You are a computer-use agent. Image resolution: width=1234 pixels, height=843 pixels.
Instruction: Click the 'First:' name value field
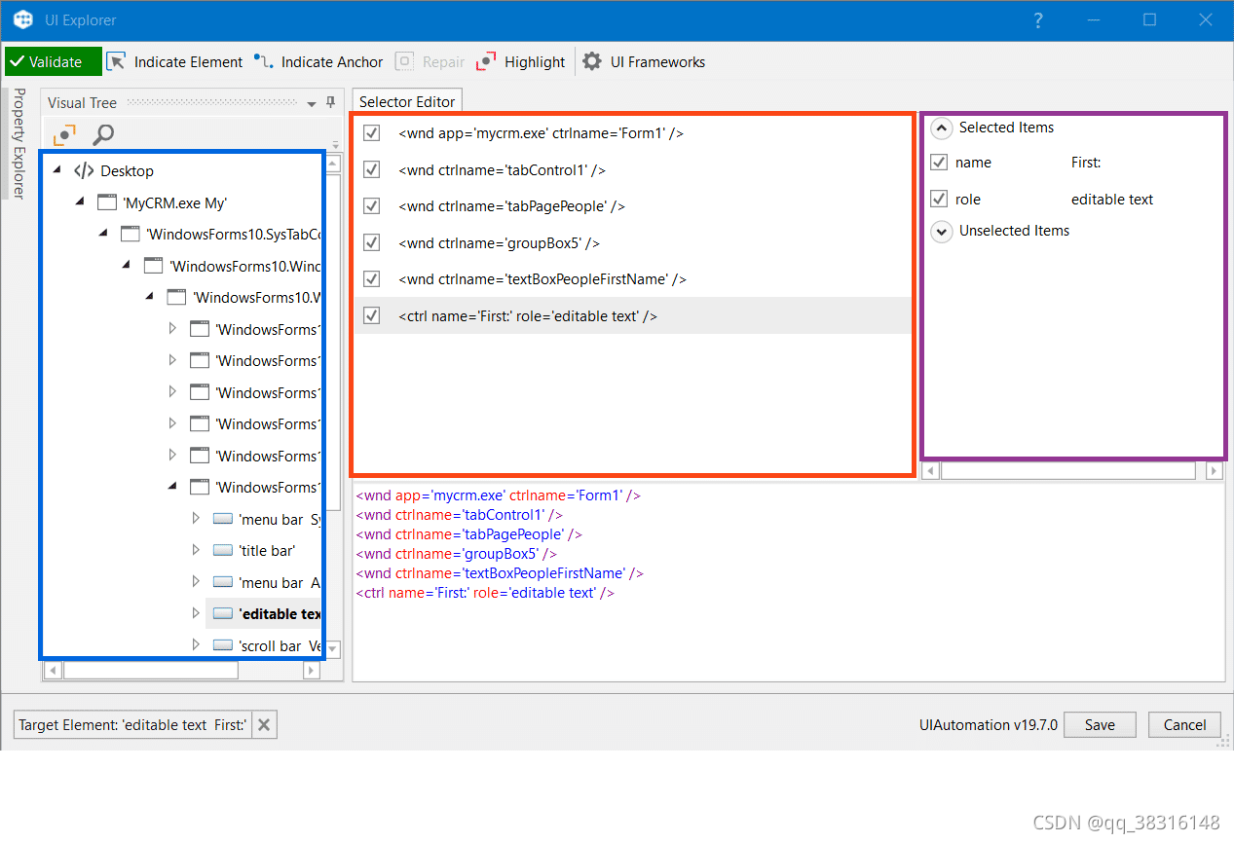click(x=1086, y=163)
